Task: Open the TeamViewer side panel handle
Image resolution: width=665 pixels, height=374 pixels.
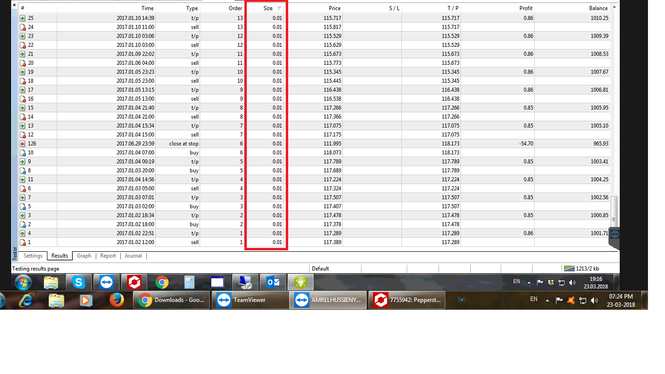Action: 614,234
